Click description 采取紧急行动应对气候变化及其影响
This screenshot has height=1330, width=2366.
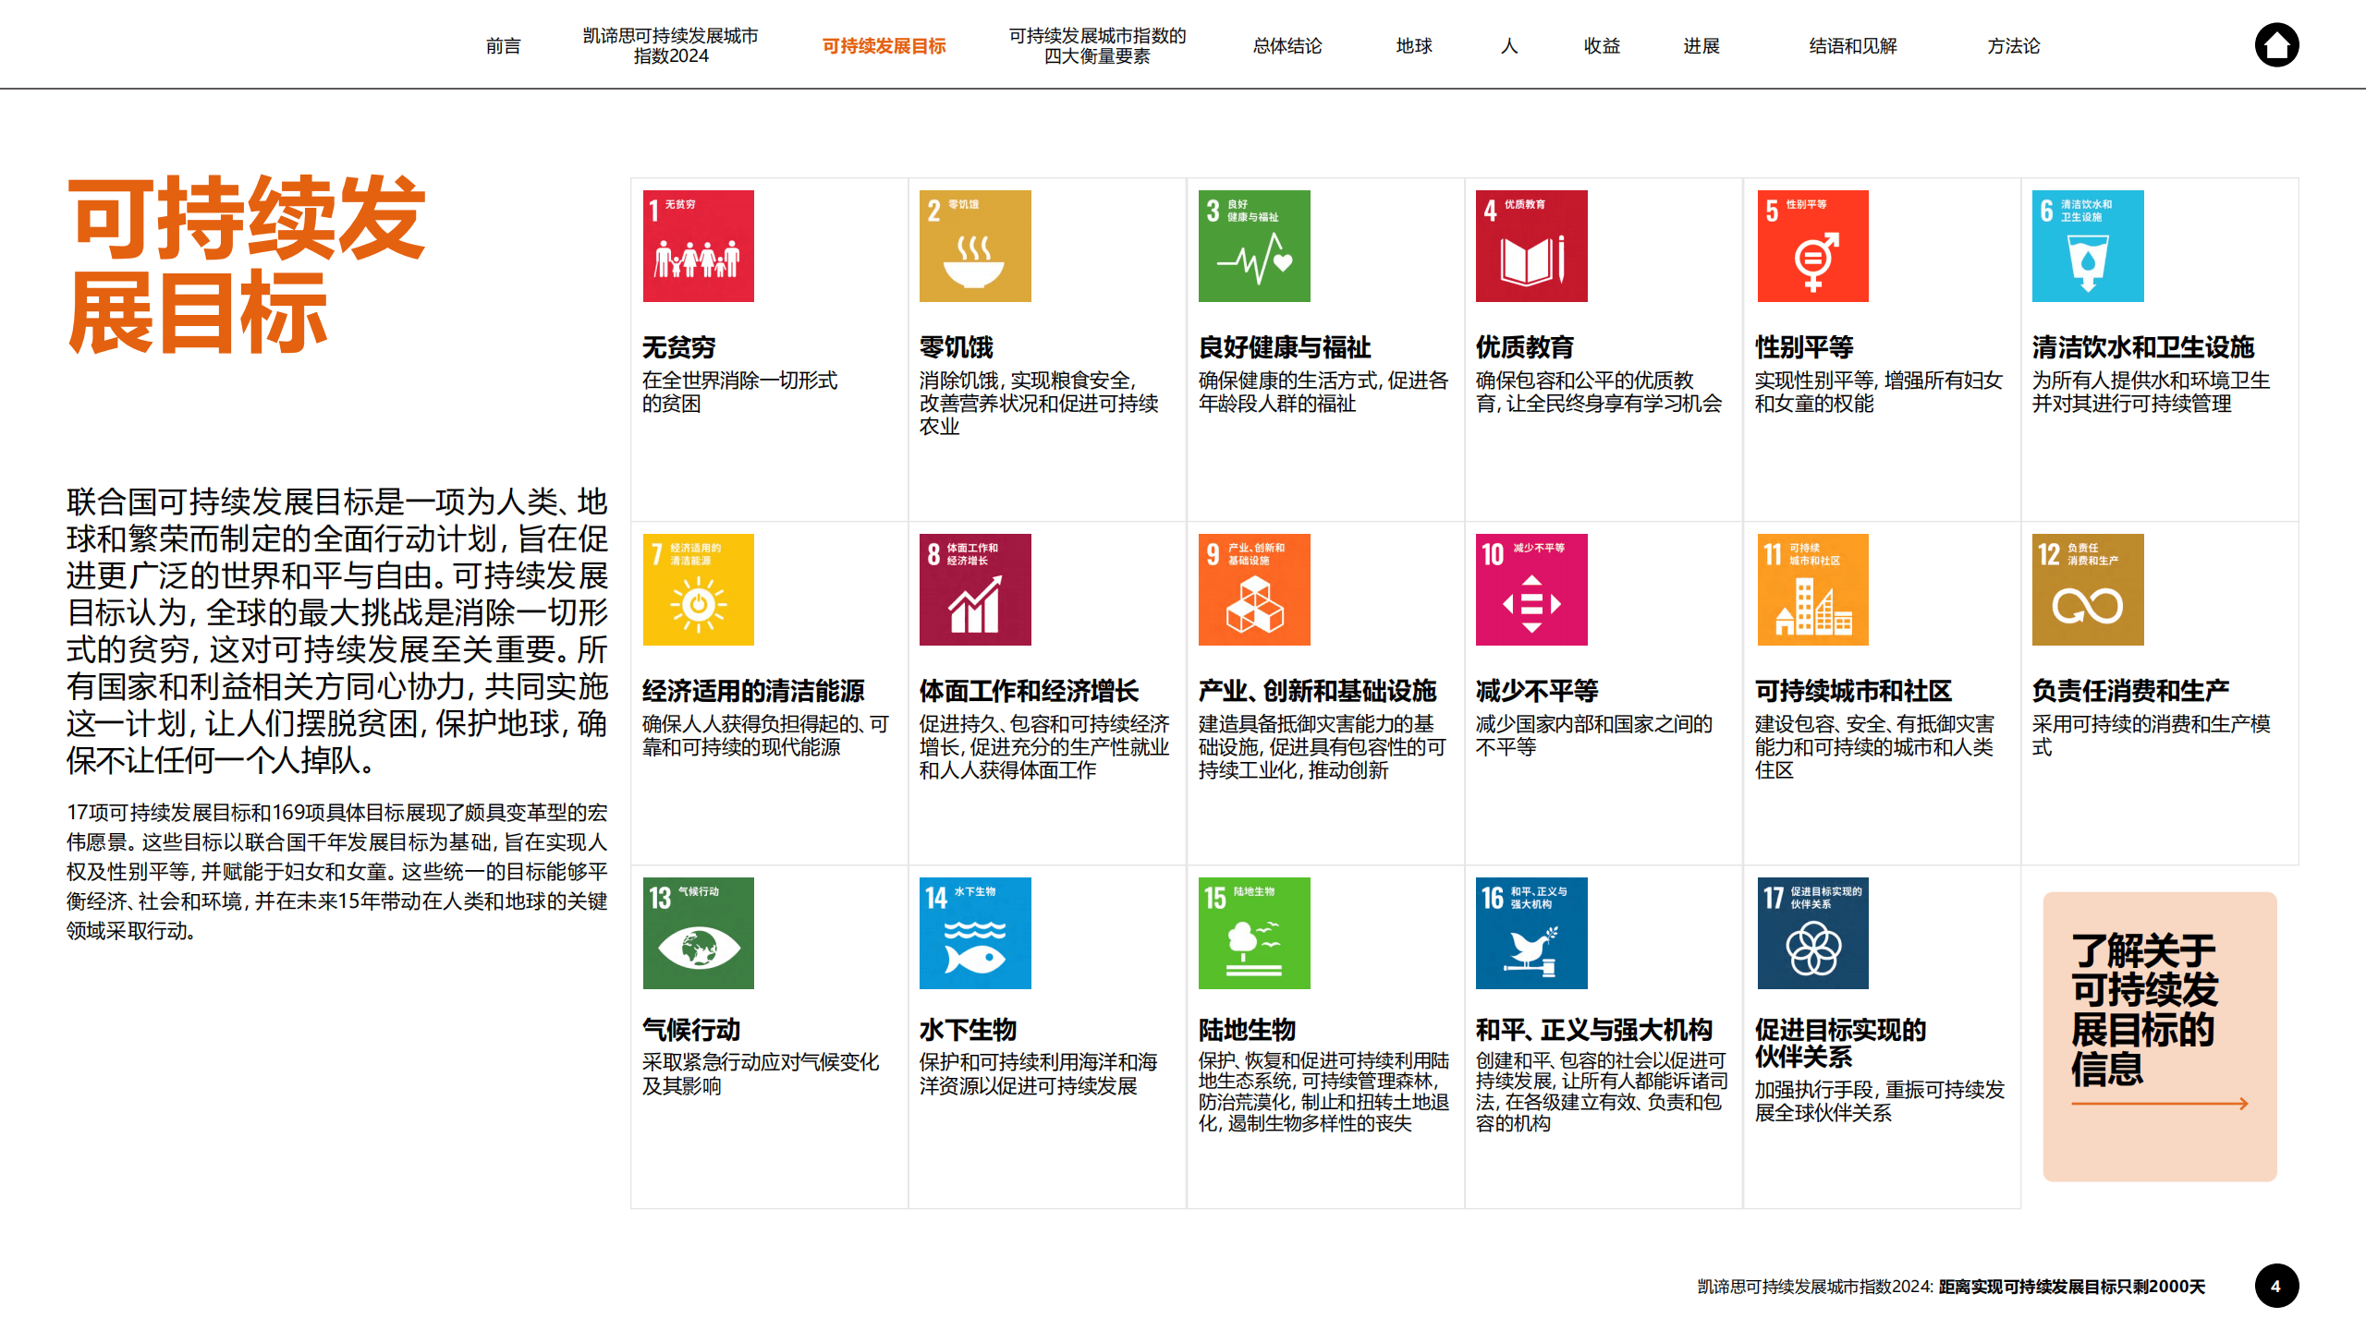[761, 1074]
